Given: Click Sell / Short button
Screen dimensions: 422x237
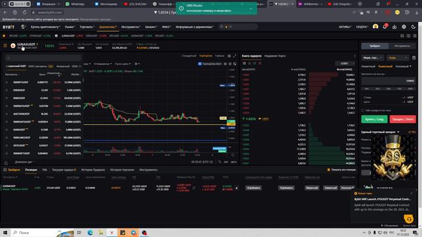Looking at the screenshot, I should pyautogui.click(x=403, y=119).
